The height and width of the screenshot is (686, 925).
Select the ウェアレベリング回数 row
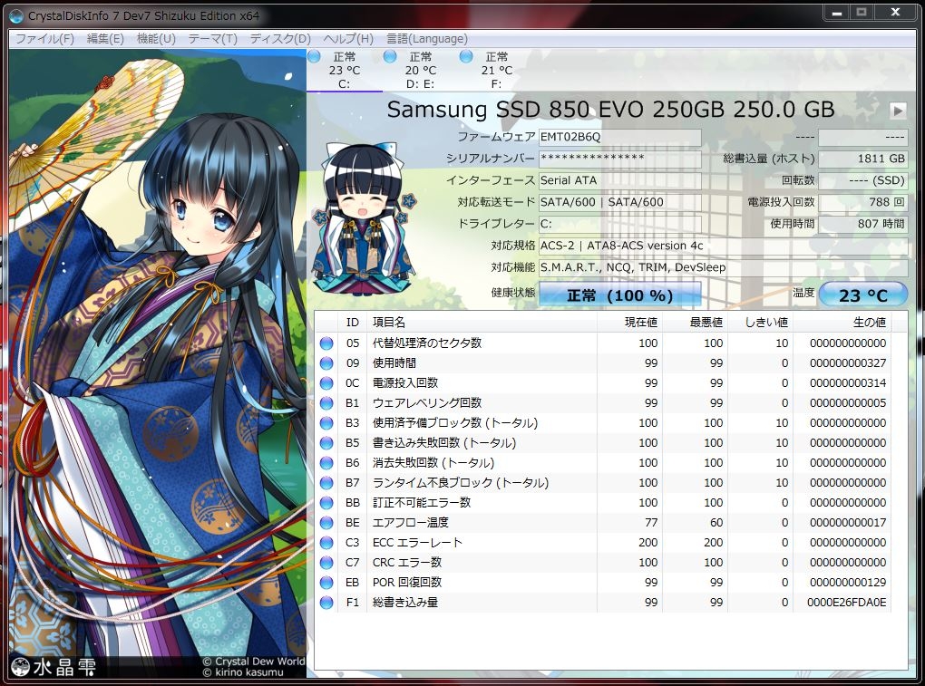[x=603, y=403]
